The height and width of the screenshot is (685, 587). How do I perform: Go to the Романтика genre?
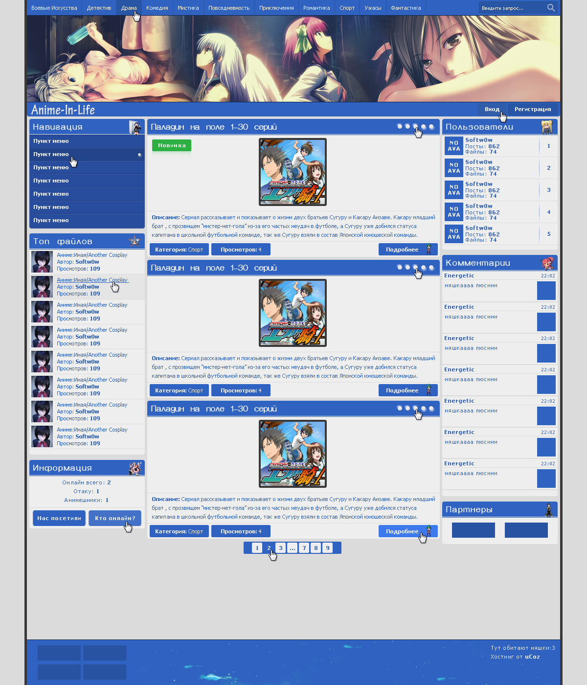click(x=316, y=8)
